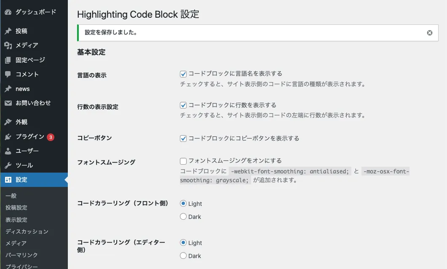Select Dark for editor-side code coloring
The image size is (447, 269).
pyautogui.click(x=183, y=256)
